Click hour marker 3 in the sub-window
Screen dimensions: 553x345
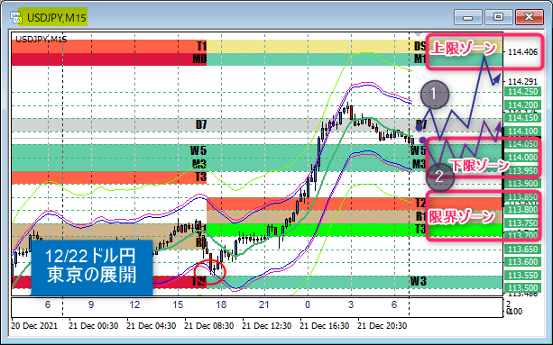tap(351, 304)
